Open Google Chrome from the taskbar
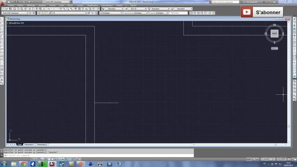297x167 pixels. tap(23, 164)
